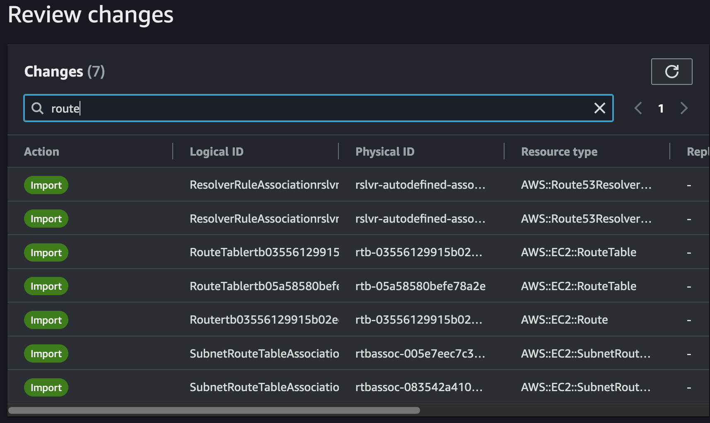Click the magnifying glass search icon
Image resolution: width=710 pixels, height=423 pixels.
pyautogui.click(x=37, y=108)
